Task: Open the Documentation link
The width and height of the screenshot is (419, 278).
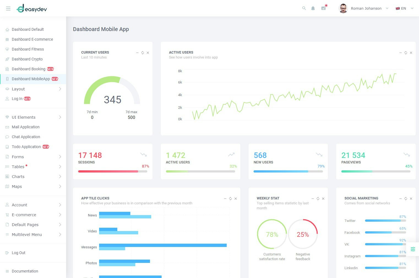Action: 25,271
